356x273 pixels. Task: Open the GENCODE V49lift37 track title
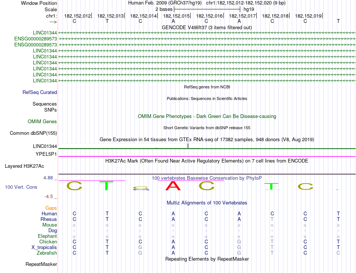click(x=206, y=27)
